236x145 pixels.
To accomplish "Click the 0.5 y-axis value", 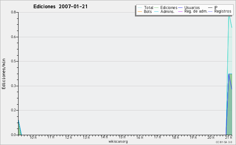I will tap(13, 61).
